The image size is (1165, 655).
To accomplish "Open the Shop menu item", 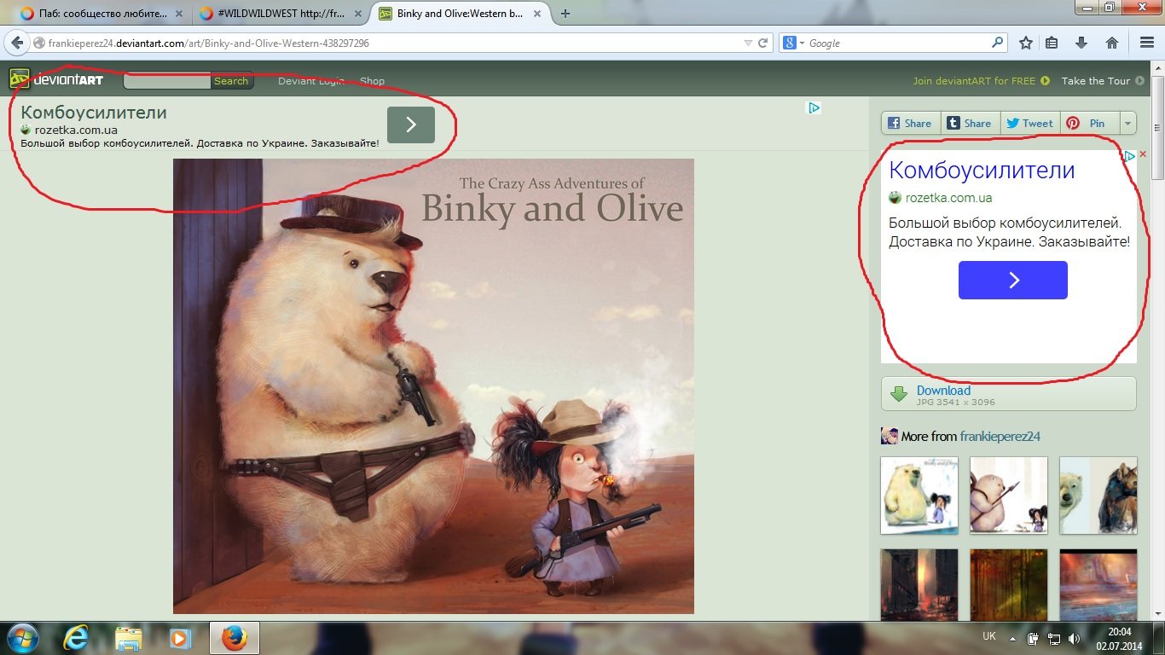I will 372,81.
